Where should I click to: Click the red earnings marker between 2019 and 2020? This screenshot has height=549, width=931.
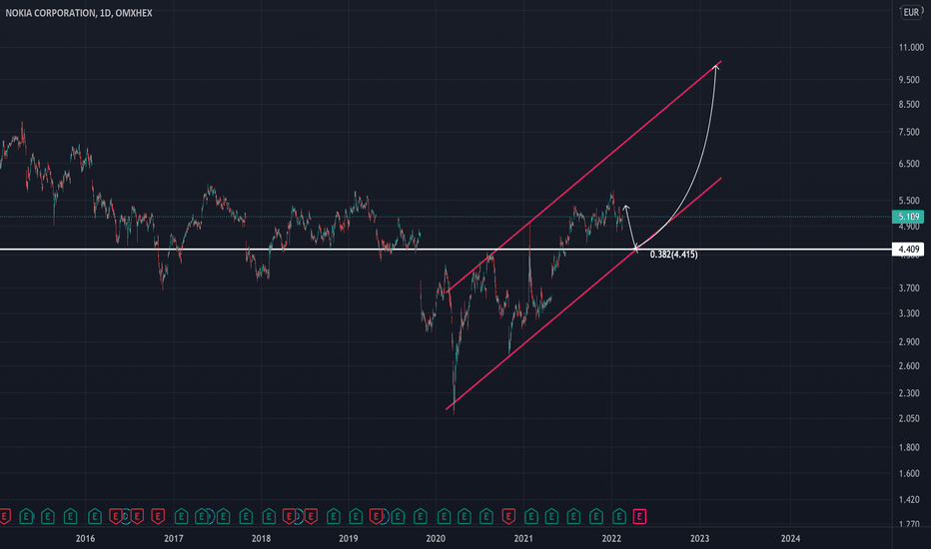tap(376, 517)
